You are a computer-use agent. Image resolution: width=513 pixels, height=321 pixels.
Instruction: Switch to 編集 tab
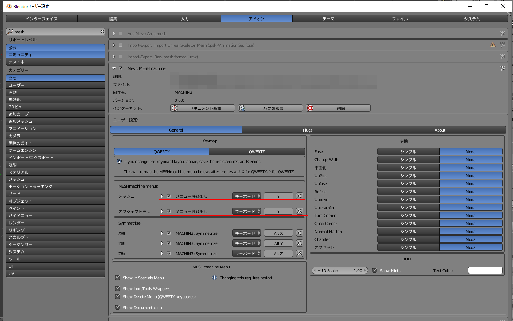click(113, 18)
